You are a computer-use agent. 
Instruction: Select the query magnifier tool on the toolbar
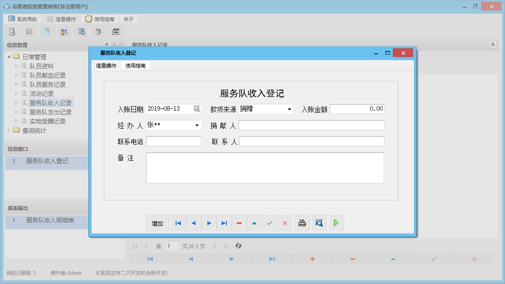point(12,32)
